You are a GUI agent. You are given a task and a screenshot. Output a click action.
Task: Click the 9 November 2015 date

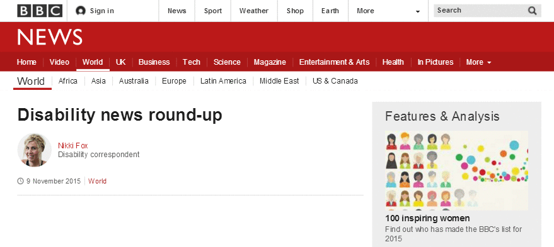(54, 181)
